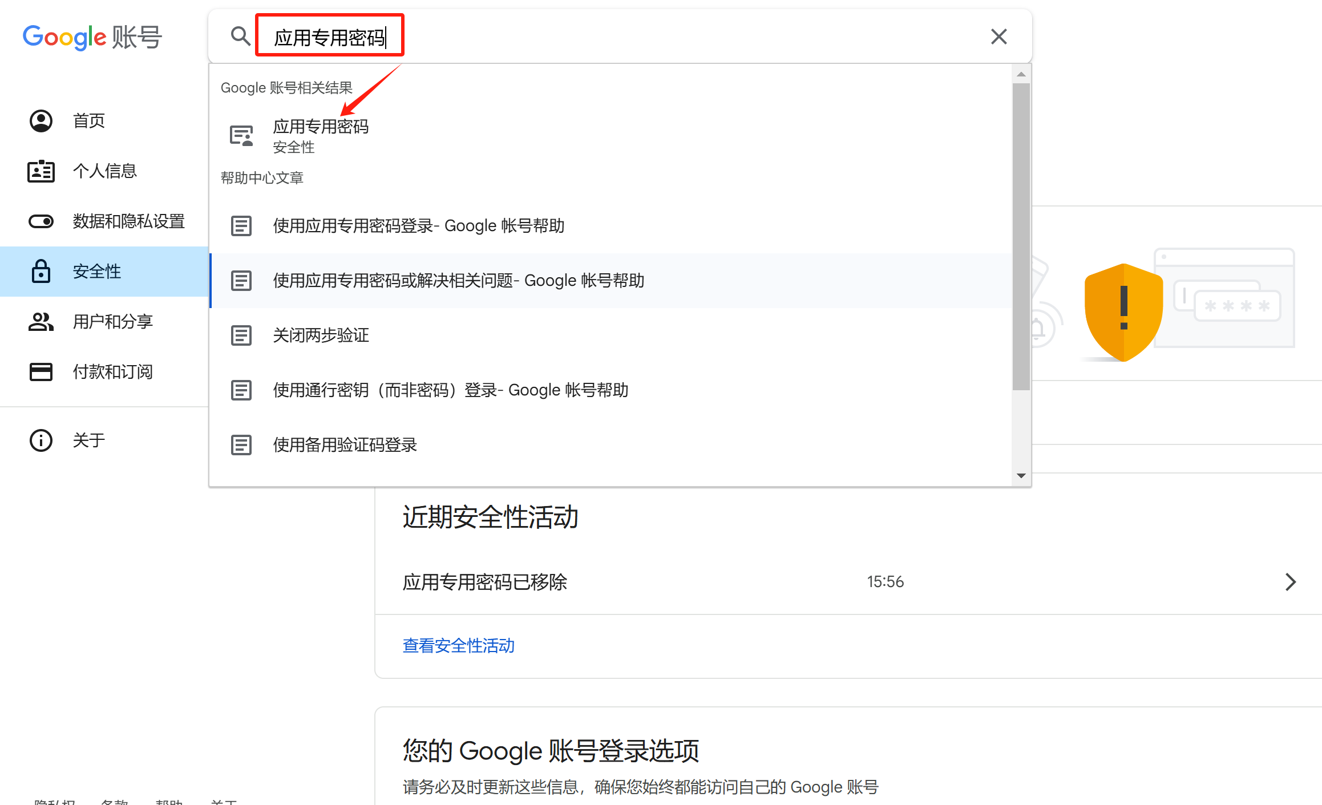
Task: Click the 查看安全性活动 link
Action: [459, 646]
